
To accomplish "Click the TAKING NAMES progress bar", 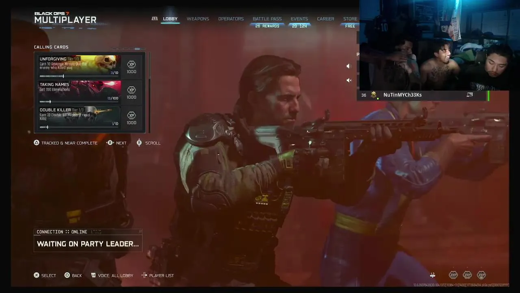I will 79,101.
